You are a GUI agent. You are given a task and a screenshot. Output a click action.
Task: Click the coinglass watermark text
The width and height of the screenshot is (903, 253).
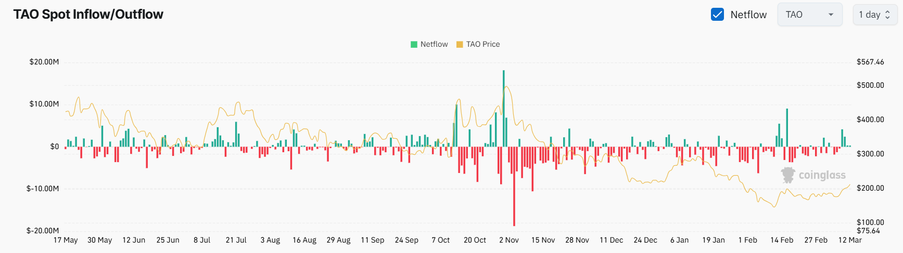[x=822, y=175]
